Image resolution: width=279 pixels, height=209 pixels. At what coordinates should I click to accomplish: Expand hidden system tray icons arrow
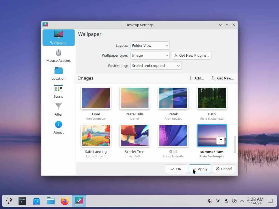[242, 201]
